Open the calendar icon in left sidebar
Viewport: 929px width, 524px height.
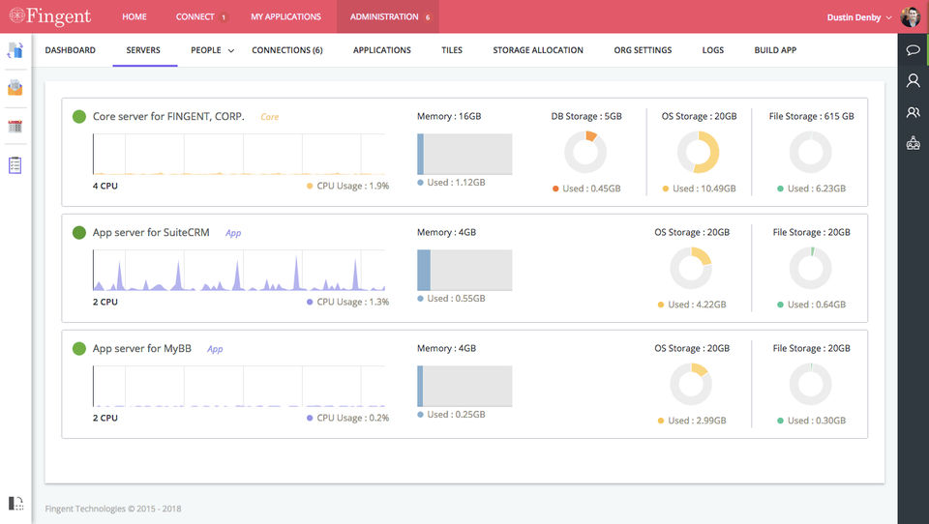point(15,126)
